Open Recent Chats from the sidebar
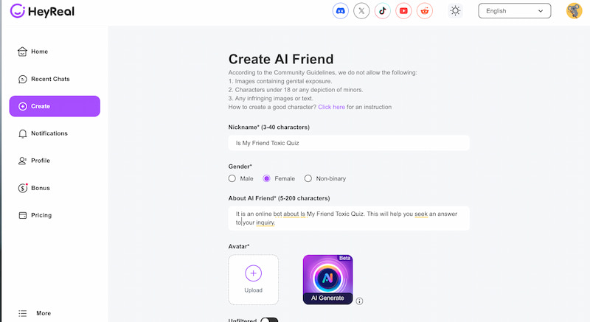Image resolution: width=590 pixels, height=322 pixels. [x=55, y=79]
